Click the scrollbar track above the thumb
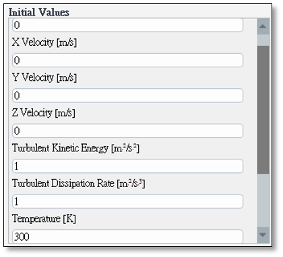 [263, 40]
